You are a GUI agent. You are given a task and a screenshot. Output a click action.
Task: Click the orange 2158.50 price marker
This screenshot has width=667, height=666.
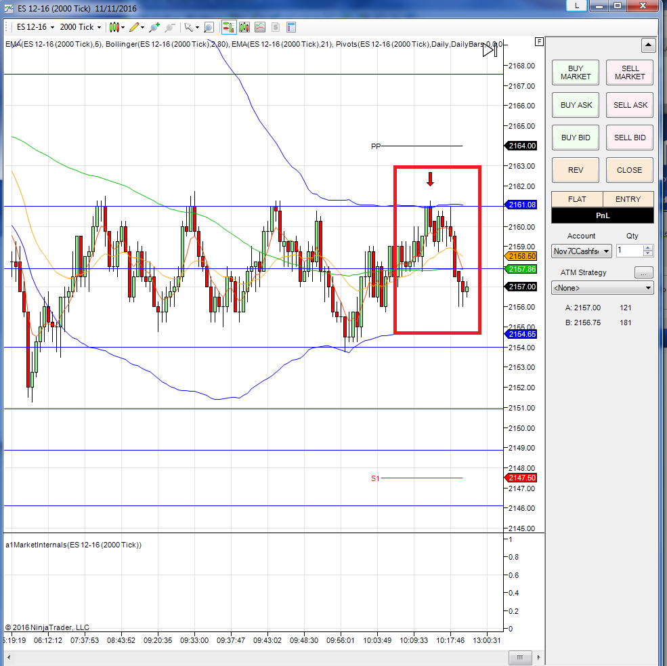[521, 256]
